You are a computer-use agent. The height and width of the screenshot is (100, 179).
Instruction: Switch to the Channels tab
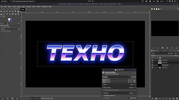coord(160,51)
